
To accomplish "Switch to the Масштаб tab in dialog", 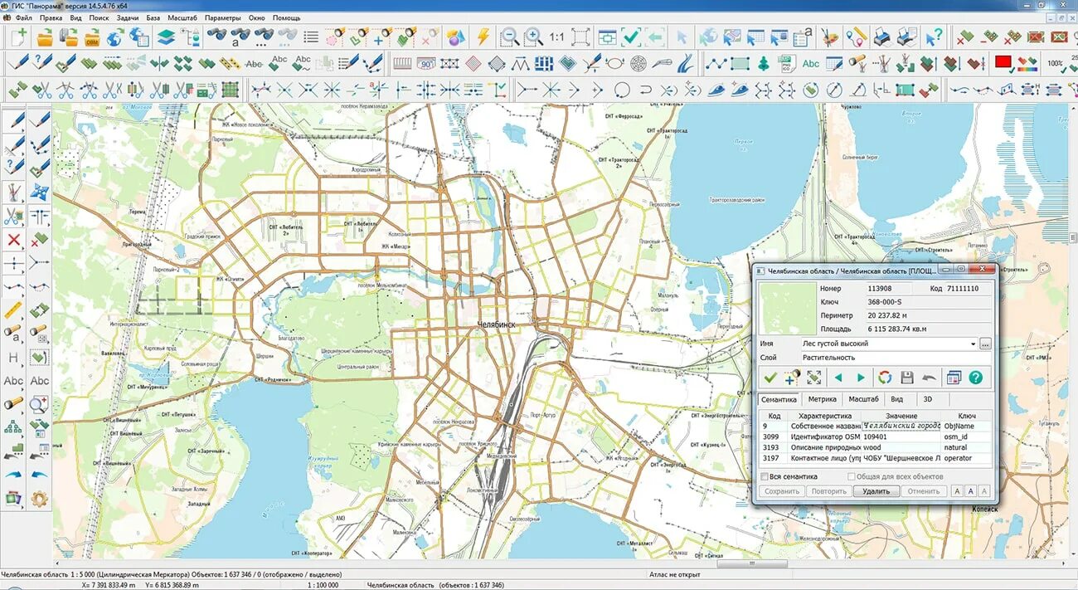I will click(x=863, y=399).
